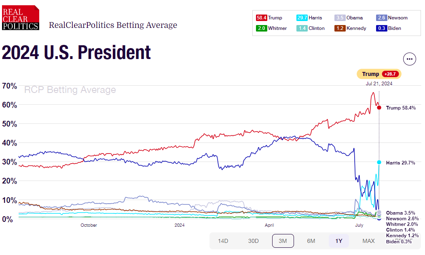Switch to the 3M time range
The height and width of the screenshot is (255, 425).
tap(283, 241)
